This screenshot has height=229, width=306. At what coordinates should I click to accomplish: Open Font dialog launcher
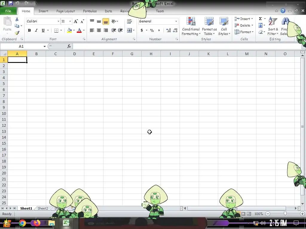(84, 39)
